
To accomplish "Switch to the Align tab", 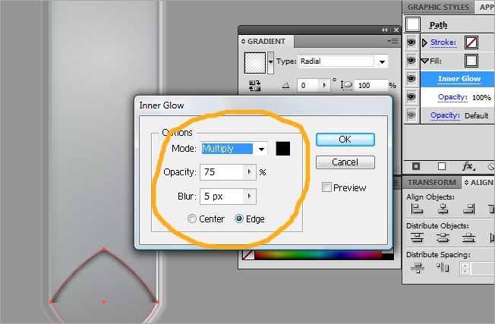I will tap(478, 183).
